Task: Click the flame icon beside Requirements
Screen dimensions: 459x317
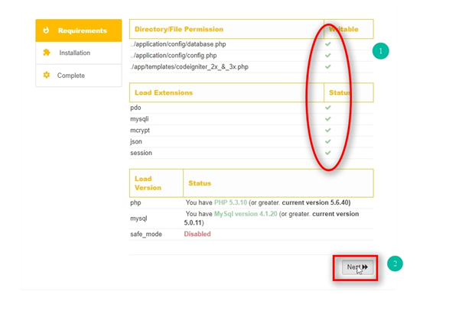Action: coord(46,31)
